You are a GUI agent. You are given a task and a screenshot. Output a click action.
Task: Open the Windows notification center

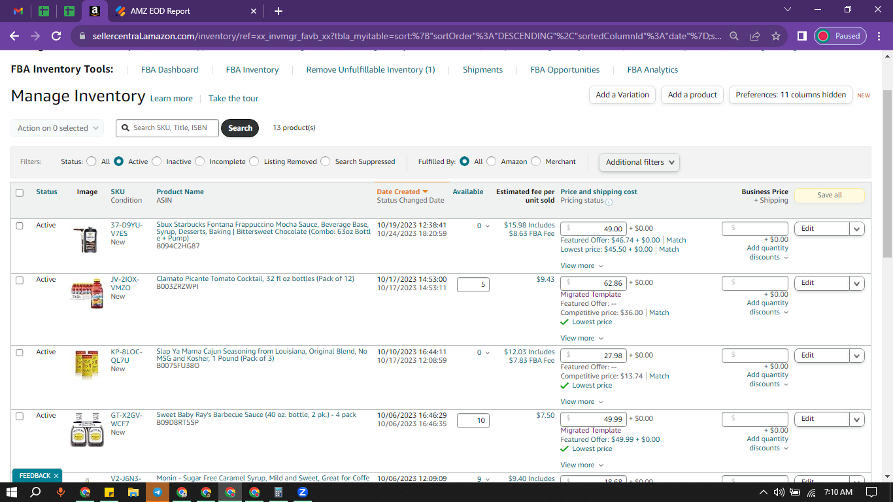point(871,492)
